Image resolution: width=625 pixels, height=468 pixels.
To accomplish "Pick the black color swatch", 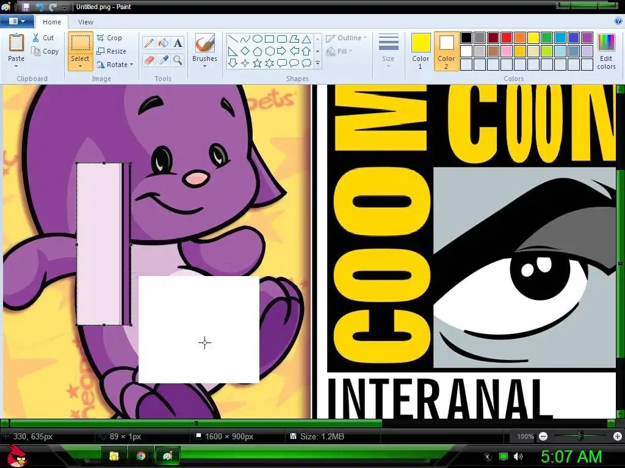I will 466,38.
